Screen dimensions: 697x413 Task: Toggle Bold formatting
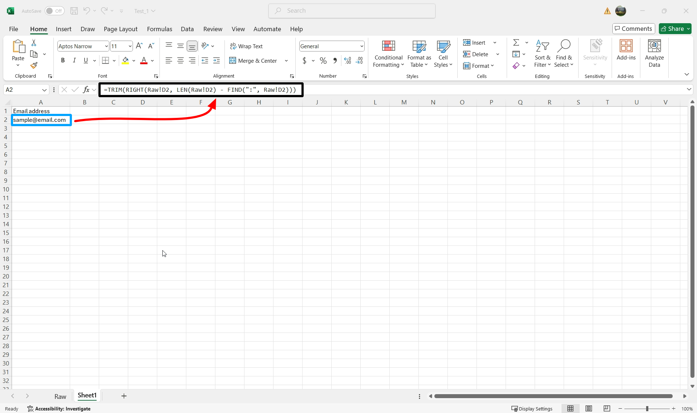coord(63,61)
